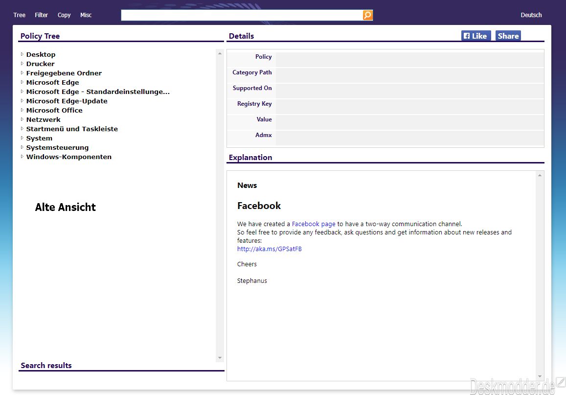
Task: Select Netzwerk in the Policy Tree
Action: tap(44, 120)
